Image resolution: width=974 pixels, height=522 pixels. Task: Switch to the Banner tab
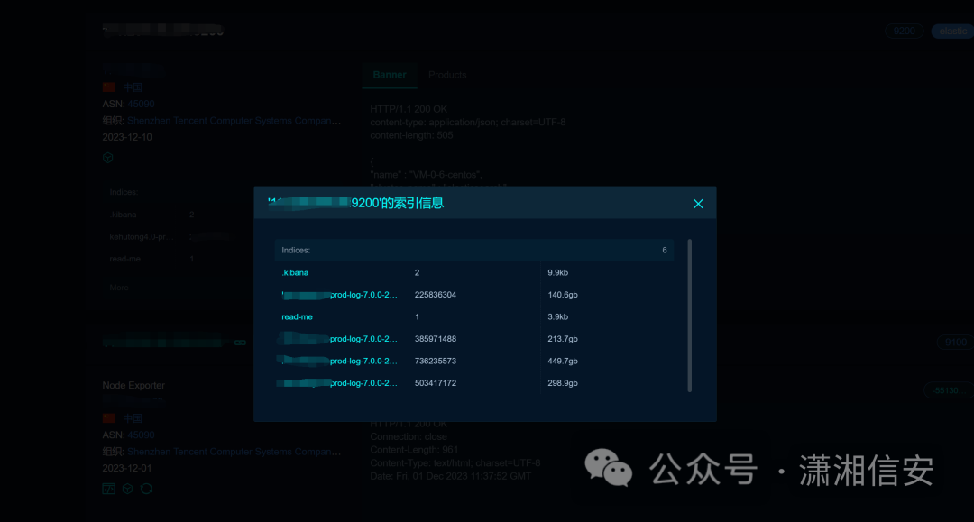coord(390,75)
